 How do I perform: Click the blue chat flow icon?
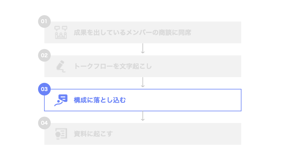click(61, 100)
